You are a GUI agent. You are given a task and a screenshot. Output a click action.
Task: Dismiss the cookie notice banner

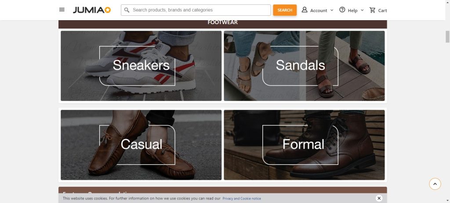click(x=379, y=198)
